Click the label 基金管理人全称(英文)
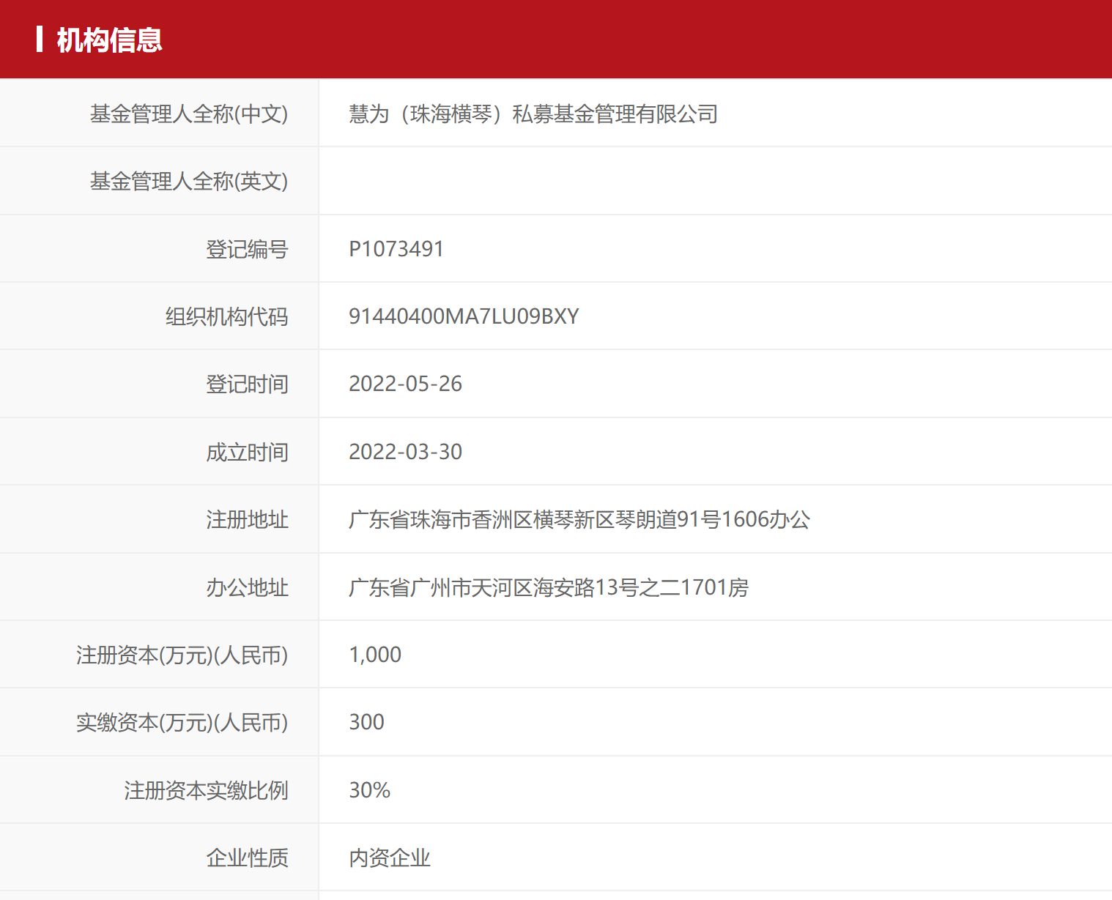1112x900 pixels. (189, 181)
